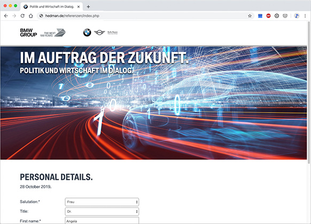Viewport: 311px width, 224px height.
Task: Open the home page icon
Action: tap(31, 16)
